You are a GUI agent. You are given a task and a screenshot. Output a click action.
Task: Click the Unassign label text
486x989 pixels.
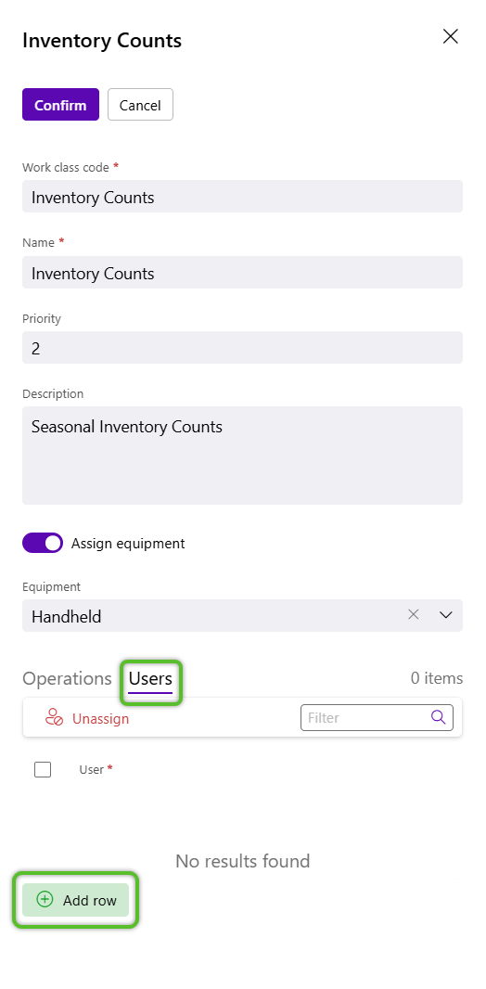click(x=100, y=718)
